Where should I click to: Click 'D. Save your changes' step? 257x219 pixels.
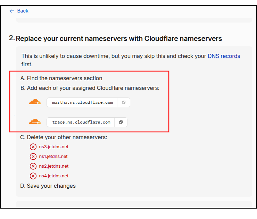pyautogui.click(x=48, y=186)
